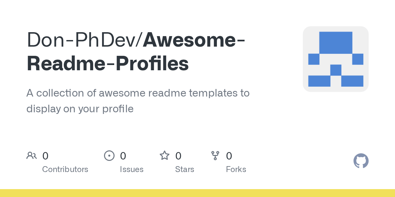Click "Readme-Profiles" on the title's second line
395x197 pixels.
108,63
